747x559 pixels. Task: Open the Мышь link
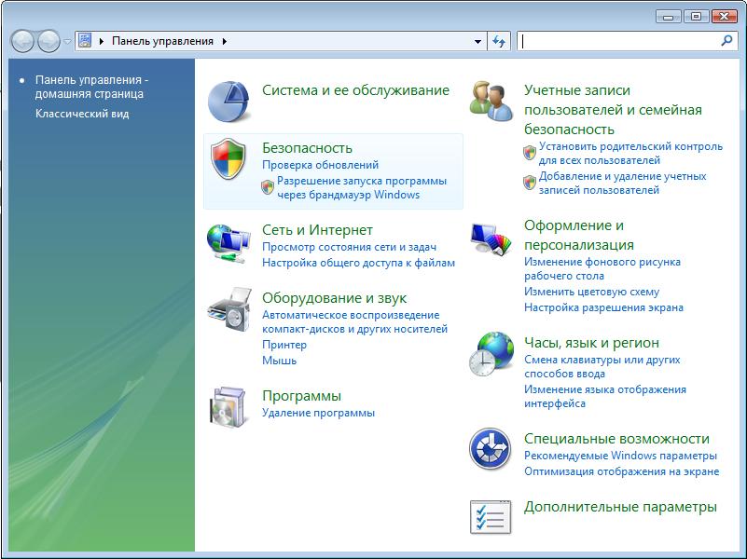click(279, 361)
